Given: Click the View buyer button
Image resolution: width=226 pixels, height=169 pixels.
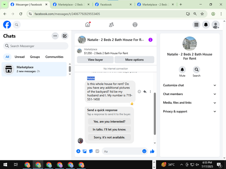Looking at the screenshot, I should click(x=95, y=60).
